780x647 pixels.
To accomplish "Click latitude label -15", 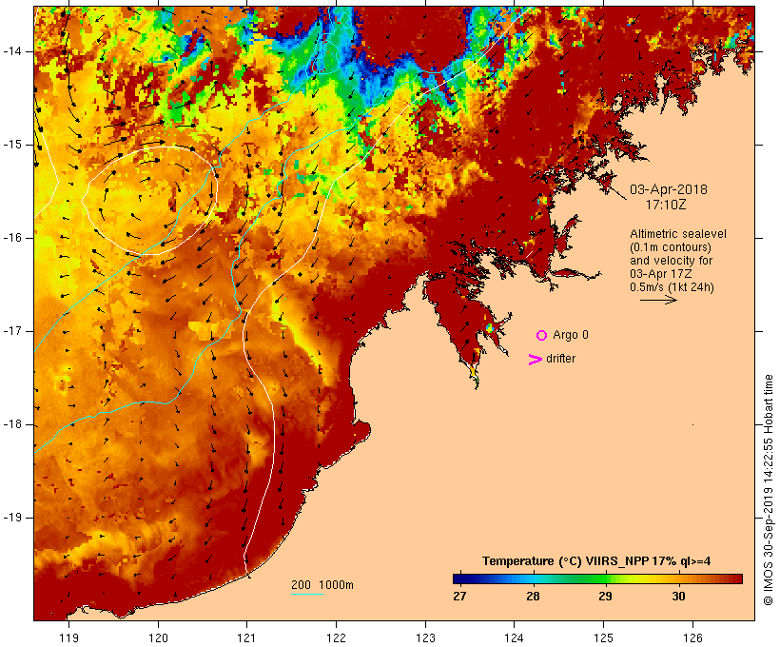I will (12, 145).
